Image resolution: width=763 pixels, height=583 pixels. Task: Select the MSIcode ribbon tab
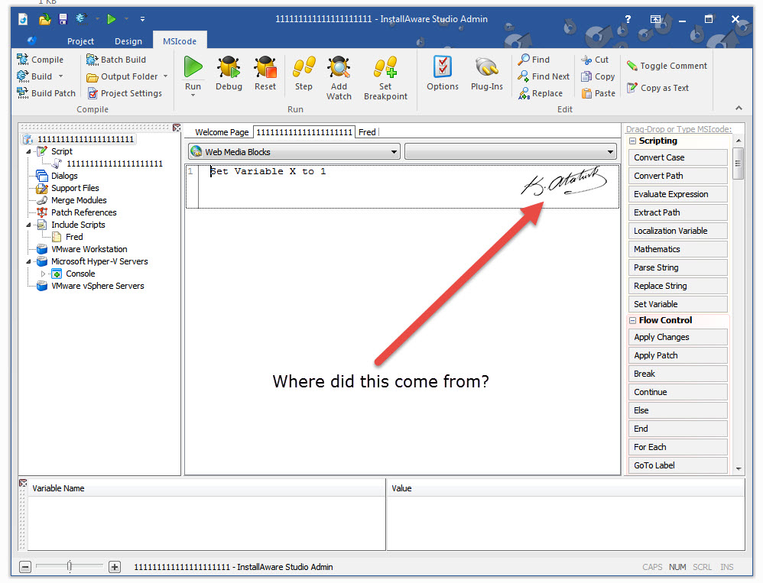[x=180, y=41]
